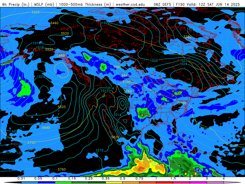Select the red 1–1.5 legend swatch
This screenshot has width=245, height=184.
165,182
